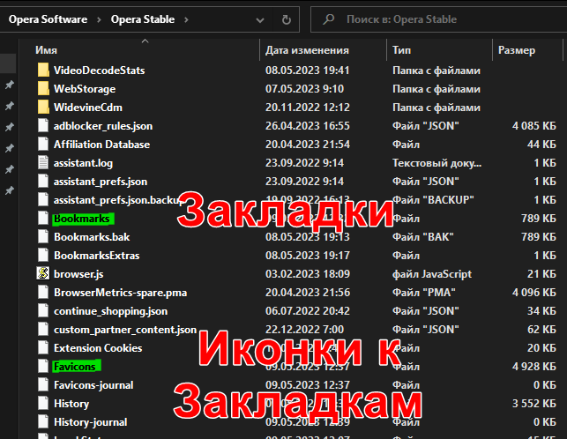Select the BrowserMetrics-spare.pma file icon
The height and width of the screenshot is (439, 567).
43,292
